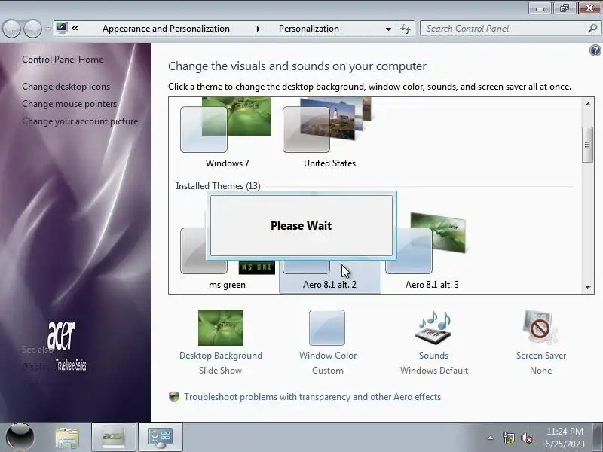Open Change your account picture link

tap(80, 121)
